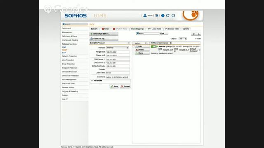Image resolution: width=264 pixels, height=148 pixels.
Task: Click the Open live log button
Action: pos(104,39)
